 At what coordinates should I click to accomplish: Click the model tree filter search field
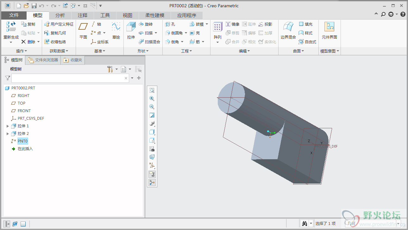pyautogui.click(x=70, y=78)
